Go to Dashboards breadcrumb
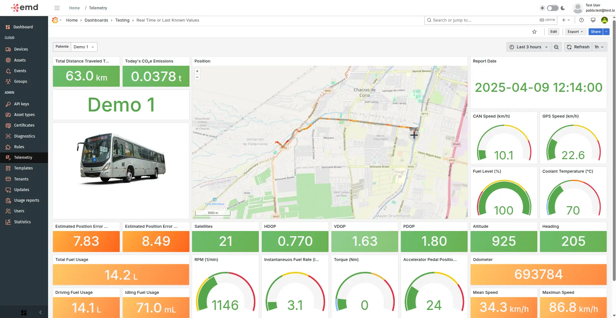 (x=96, y=20)
